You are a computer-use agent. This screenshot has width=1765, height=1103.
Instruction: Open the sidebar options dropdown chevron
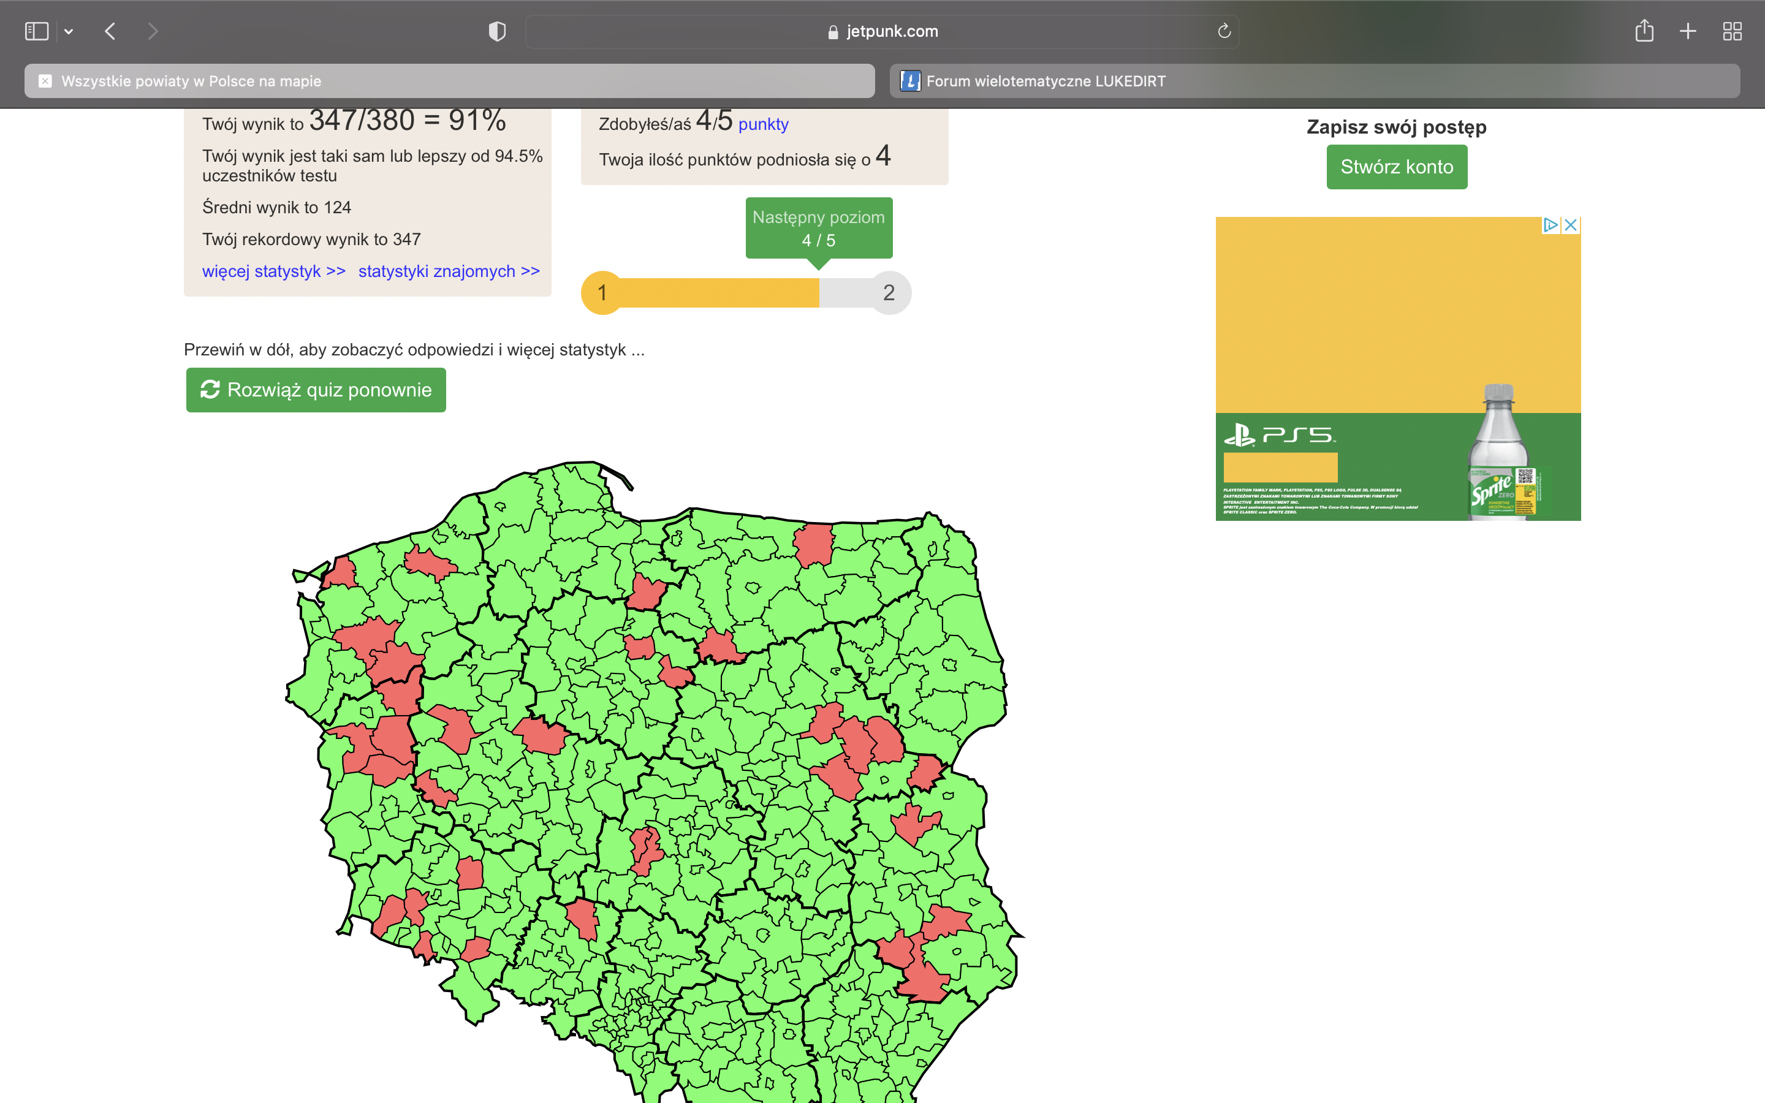pyautogui.click(x=69, y=31)
